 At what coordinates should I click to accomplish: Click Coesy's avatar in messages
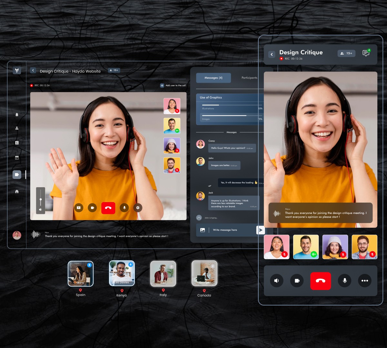201,144
